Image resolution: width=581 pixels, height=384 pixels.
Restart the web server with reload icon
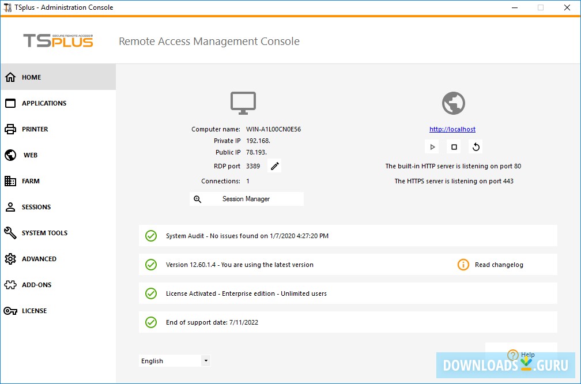(x=476, y=147)
